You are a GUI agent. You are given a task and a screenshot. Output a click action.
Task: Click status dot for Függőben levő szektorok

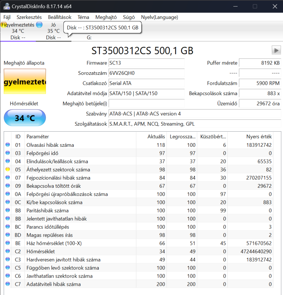(x=7, y=268)
